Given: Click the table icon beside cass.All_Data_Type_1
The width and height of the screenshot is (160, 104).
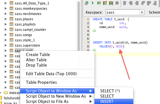Looking at the screenshot, I should click(11, 3).
